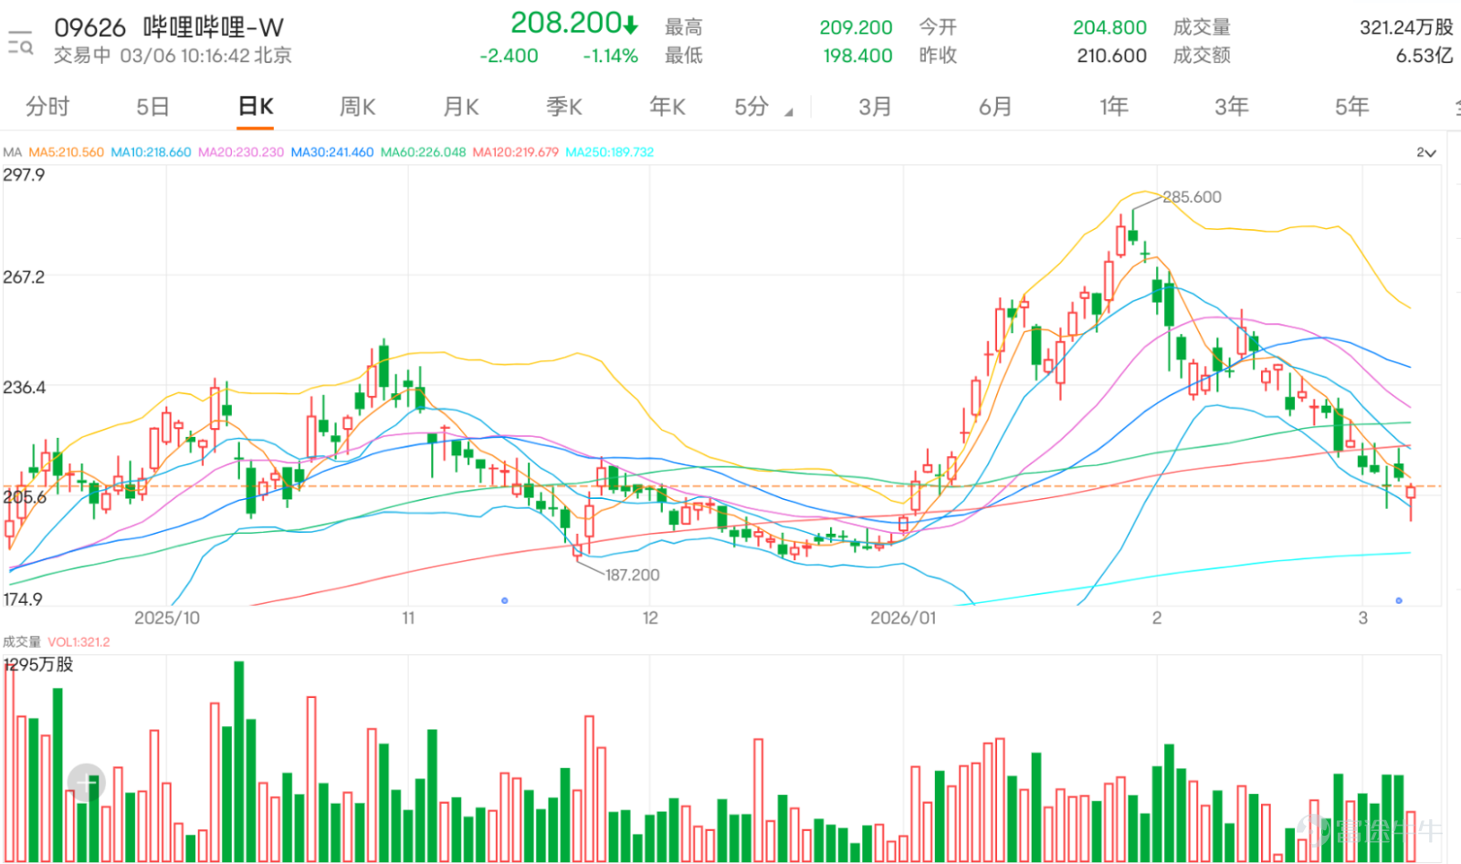
Task: Click the current price 208.200
Action: (x=566, y=23)
